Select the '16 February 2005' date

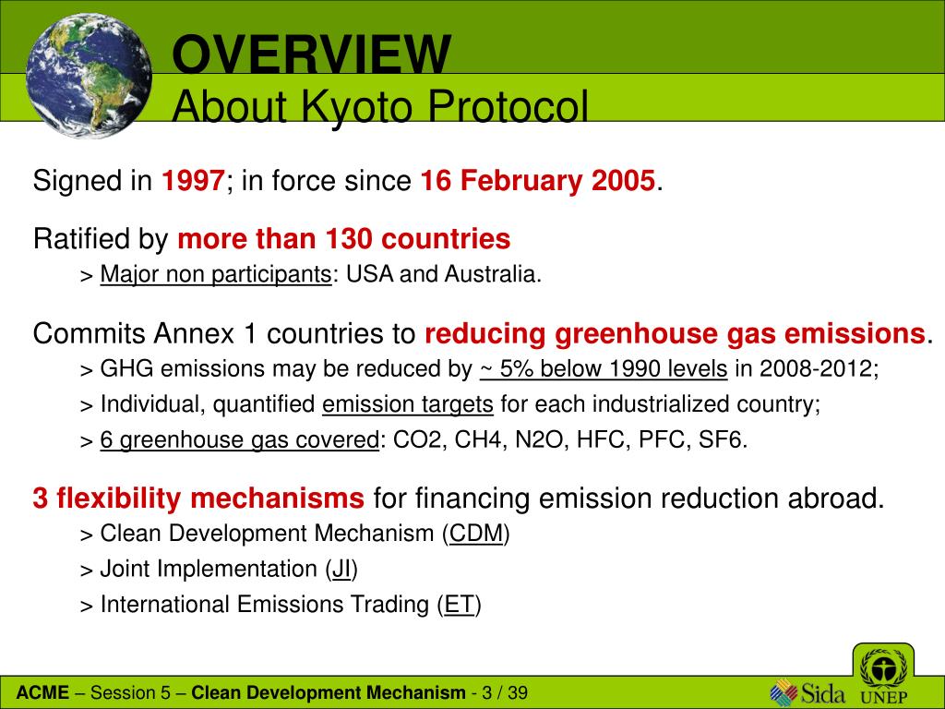click(538, 180)
